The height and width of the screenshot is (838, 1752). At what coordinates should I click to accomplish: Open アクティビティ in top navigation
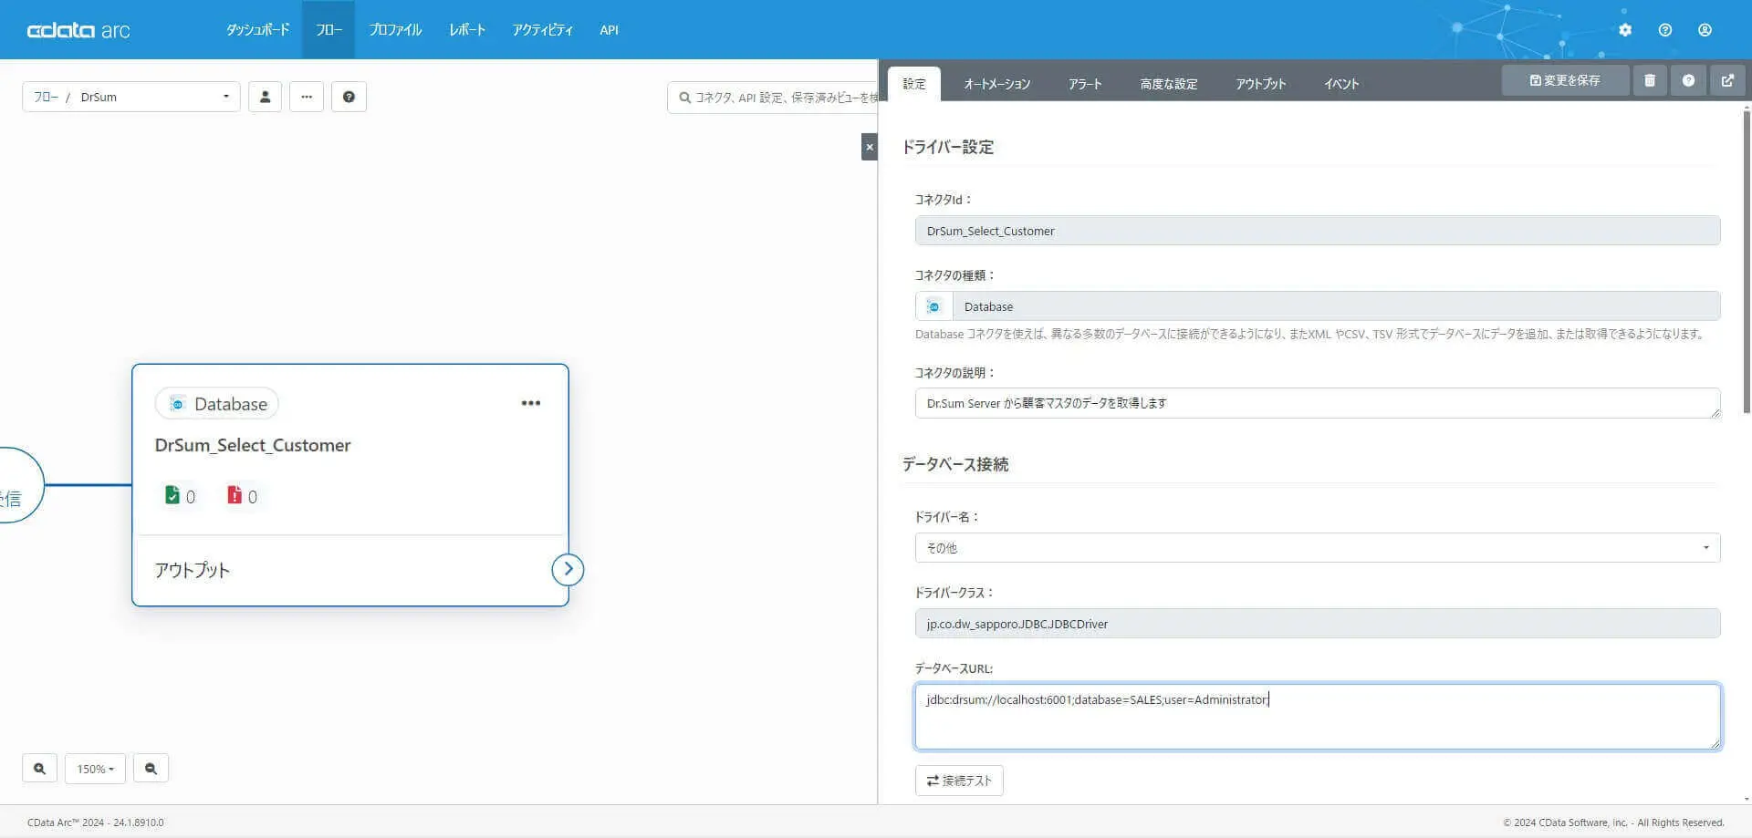point(543,30)
